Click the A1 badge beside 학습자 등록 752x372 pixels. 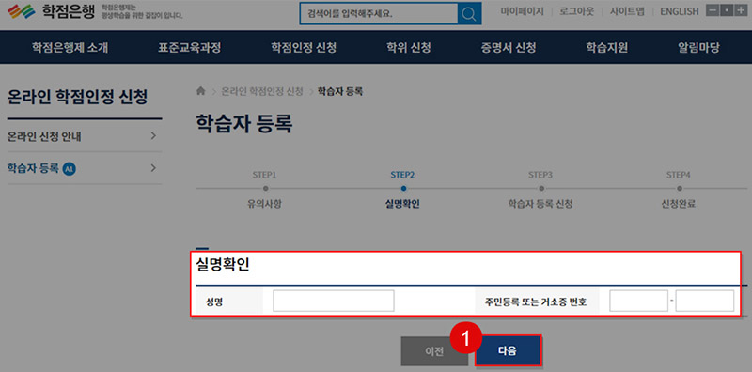pos(70,168)
